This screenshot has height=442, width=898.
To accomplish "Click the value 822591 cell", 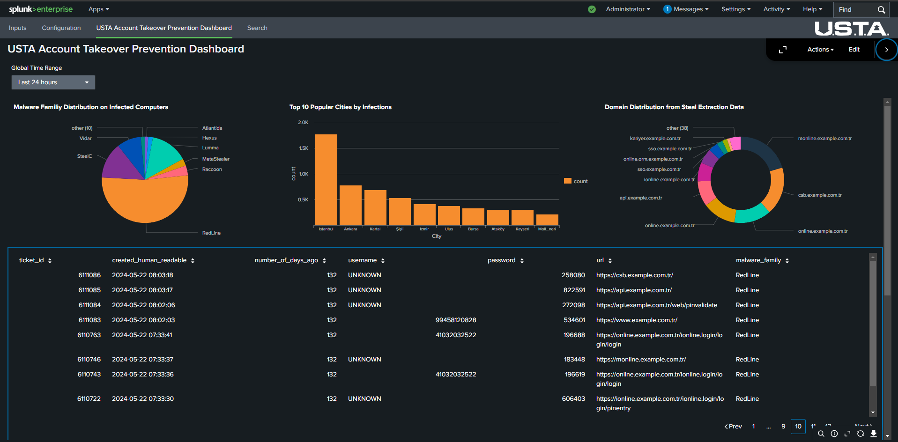I will coord(574,290).
